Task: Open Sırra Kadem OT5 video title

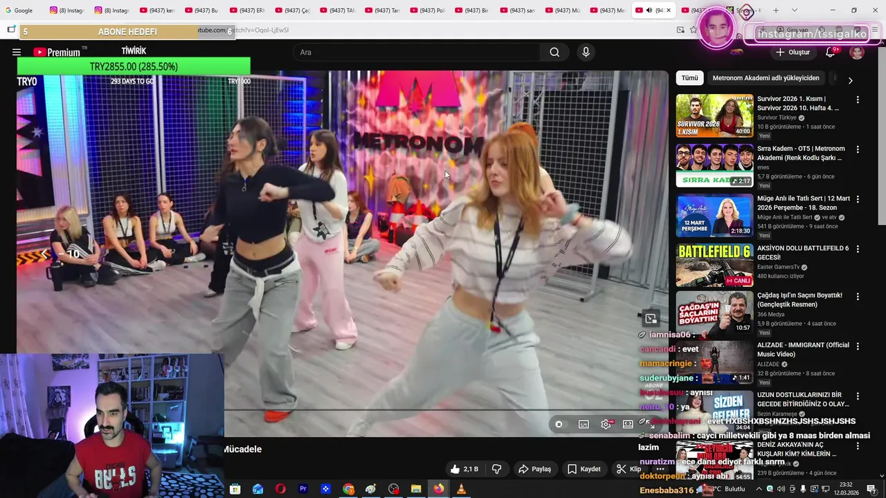Action: [801, 153]
